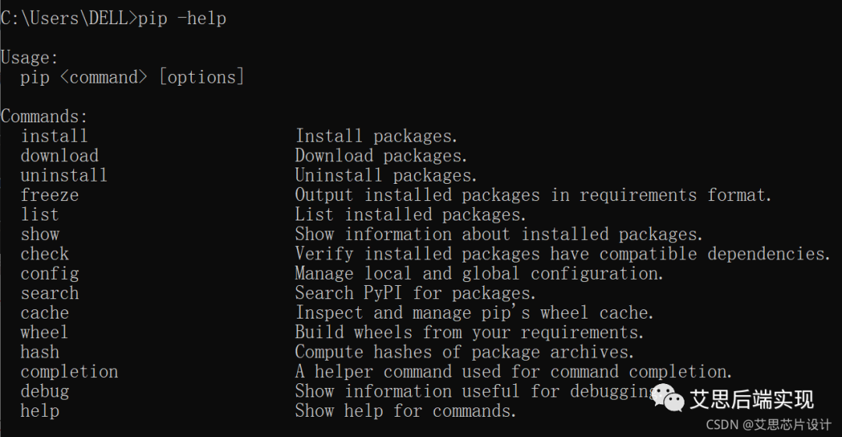Viewport: 842px width, 437px height.
Task: Select the "show" command entry
Action: 40,234
